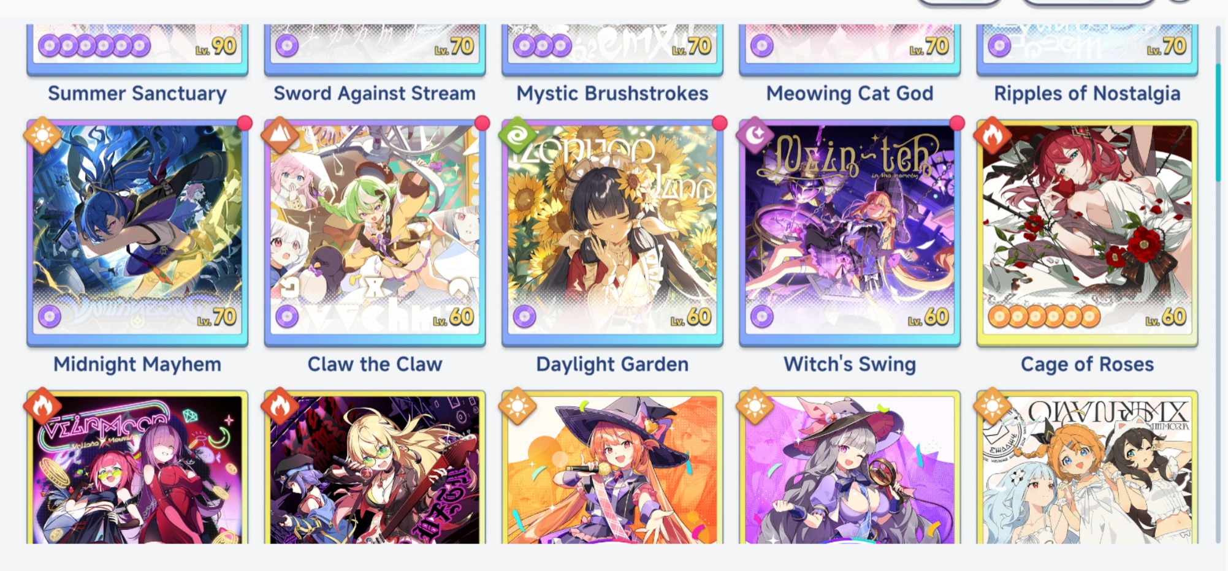Click the purple disc icon on Daylight Garden card
The width and height of the screenshot is (1228, 571).
524,317
